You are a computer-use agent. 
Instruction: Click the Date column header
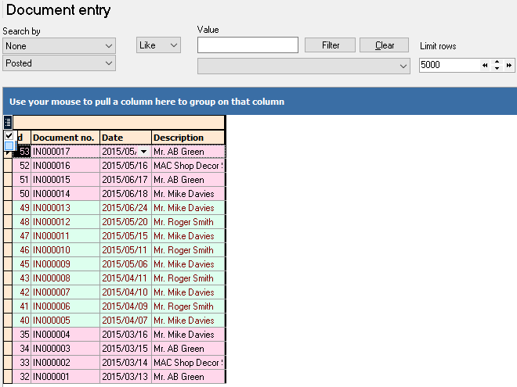[125, 138]
